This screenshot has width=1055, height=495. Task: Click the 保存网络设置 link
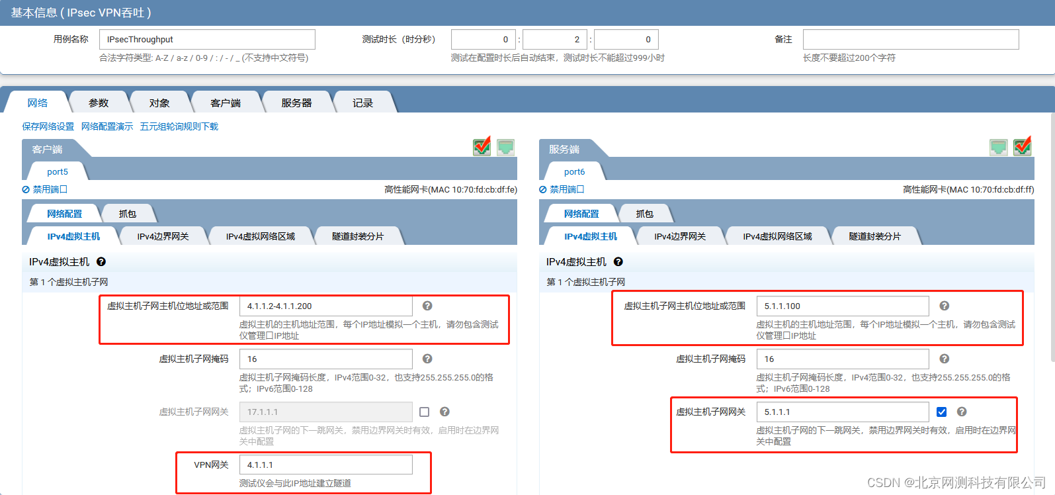pyautogui.click(x=48, y=126)
